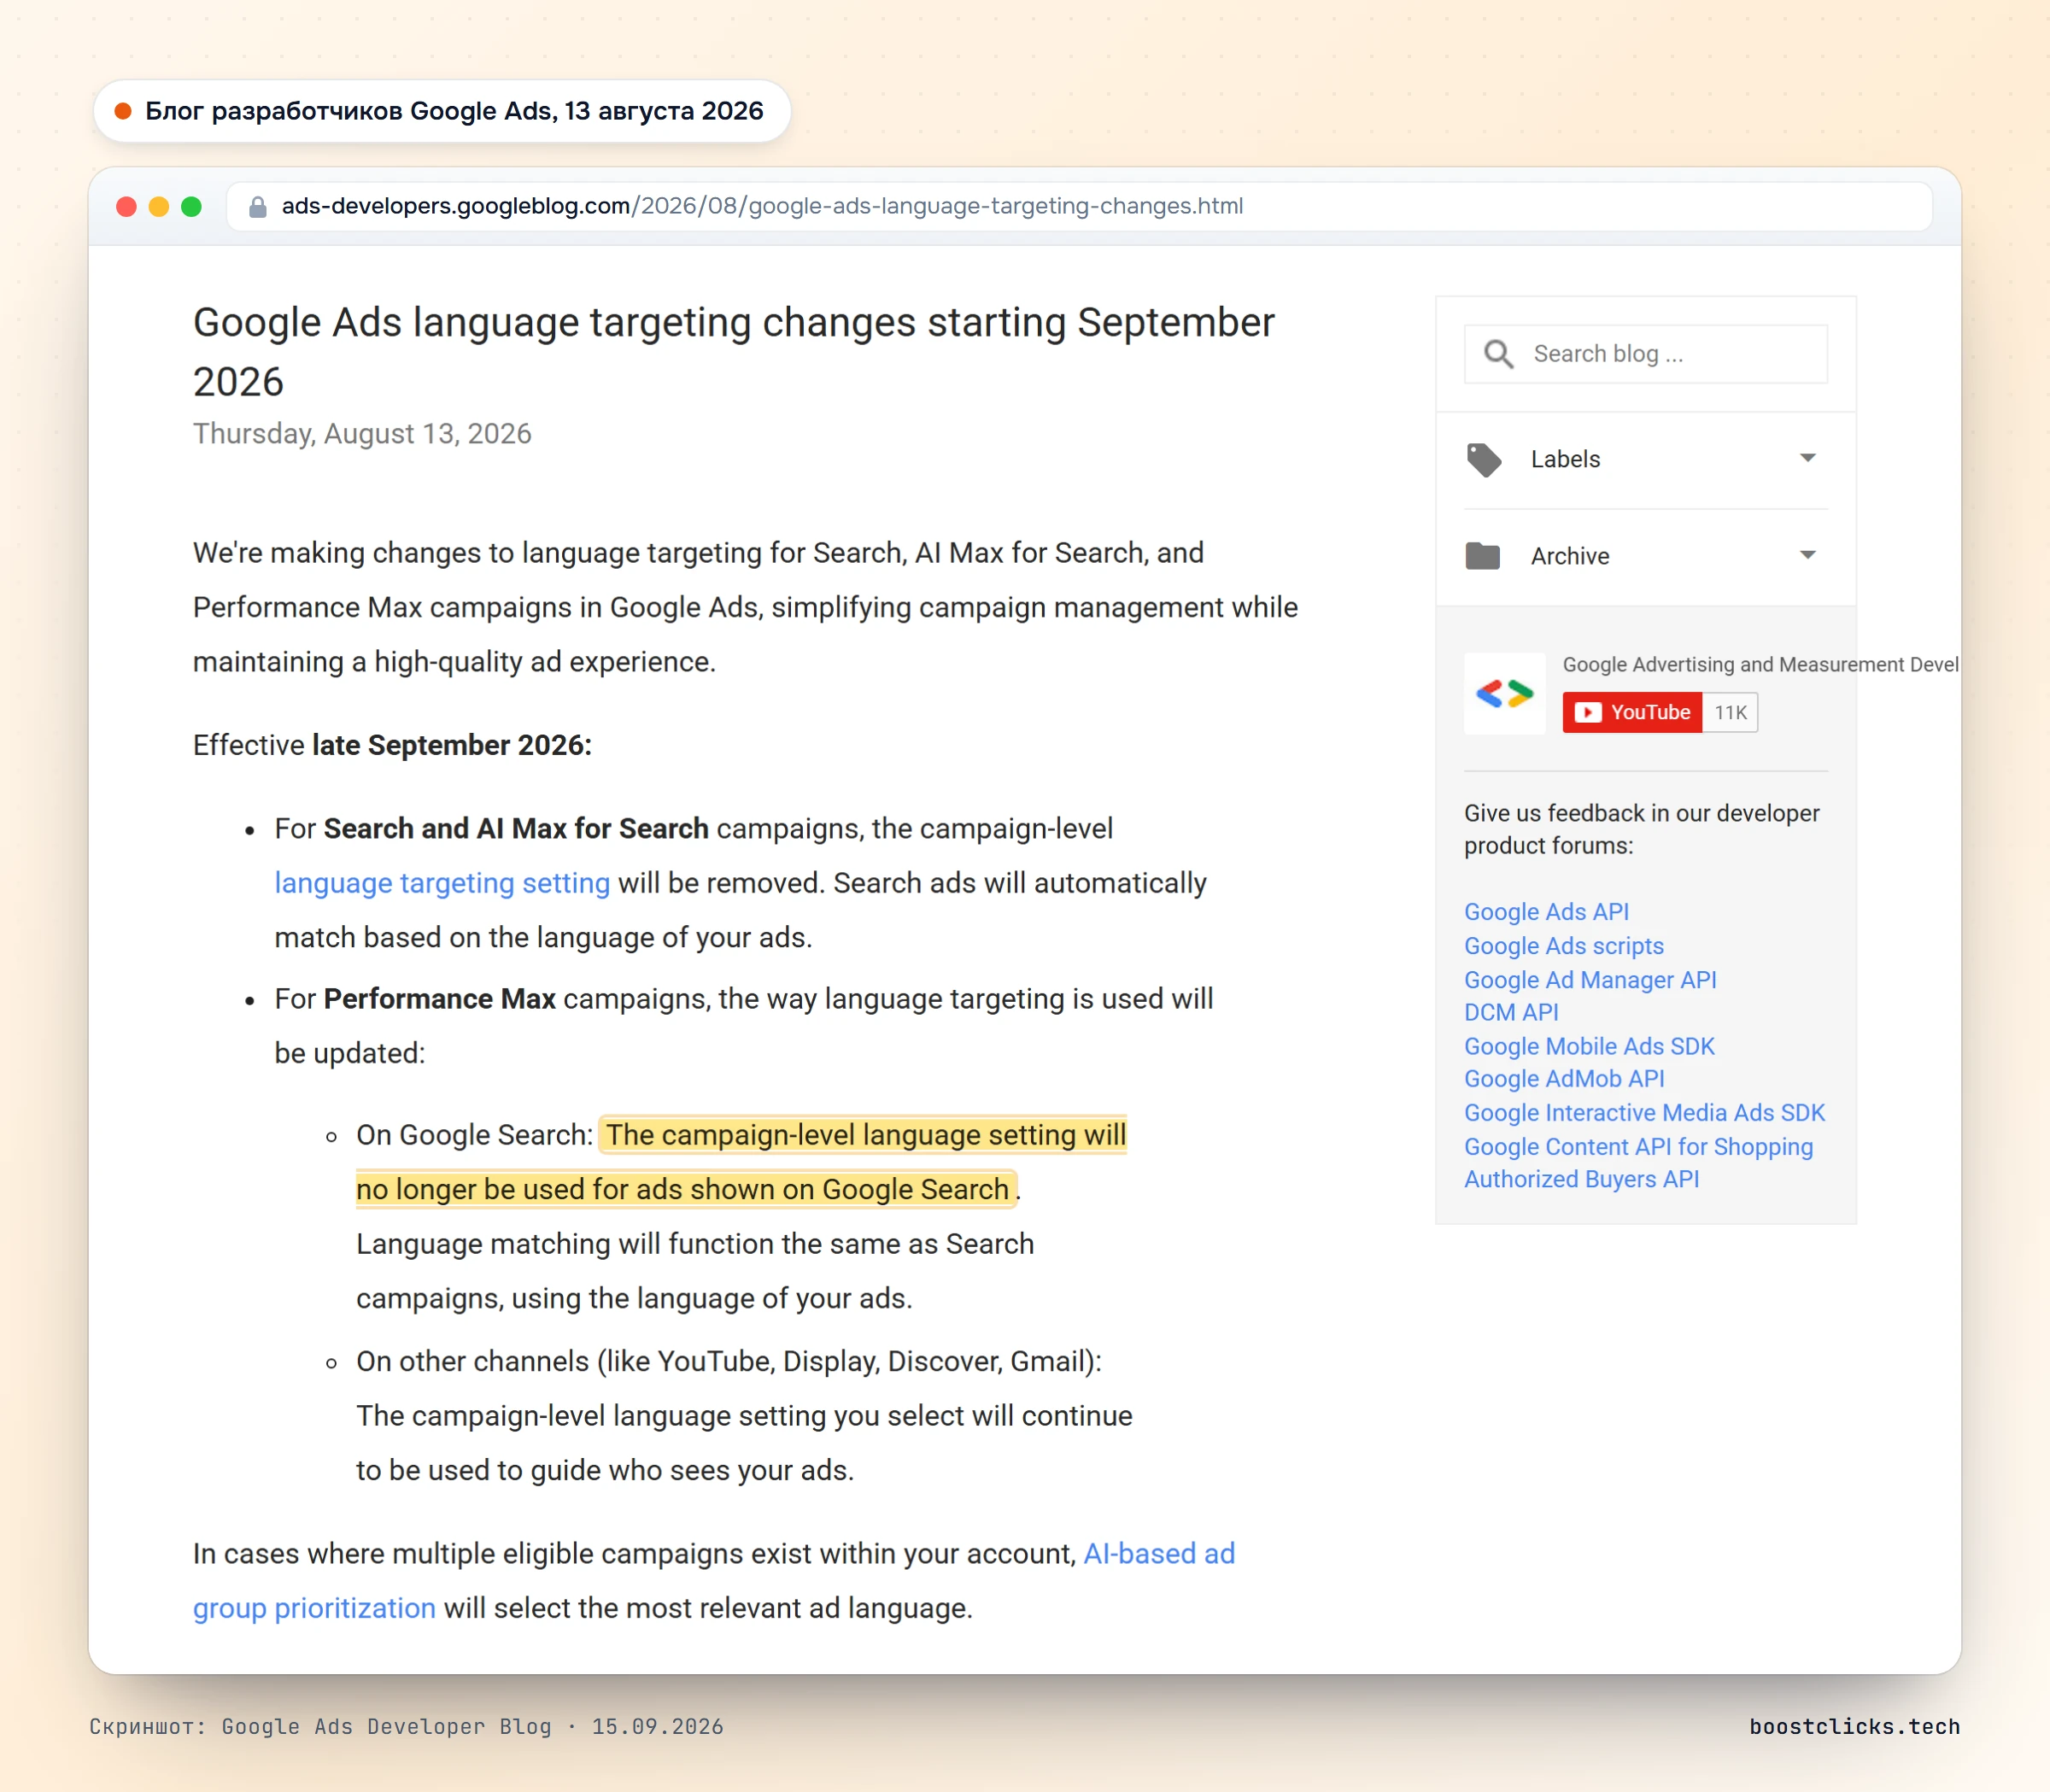Maximize the window with green button
Viewport: 2050px width, 1792px height.
click(x=191, y=207)
